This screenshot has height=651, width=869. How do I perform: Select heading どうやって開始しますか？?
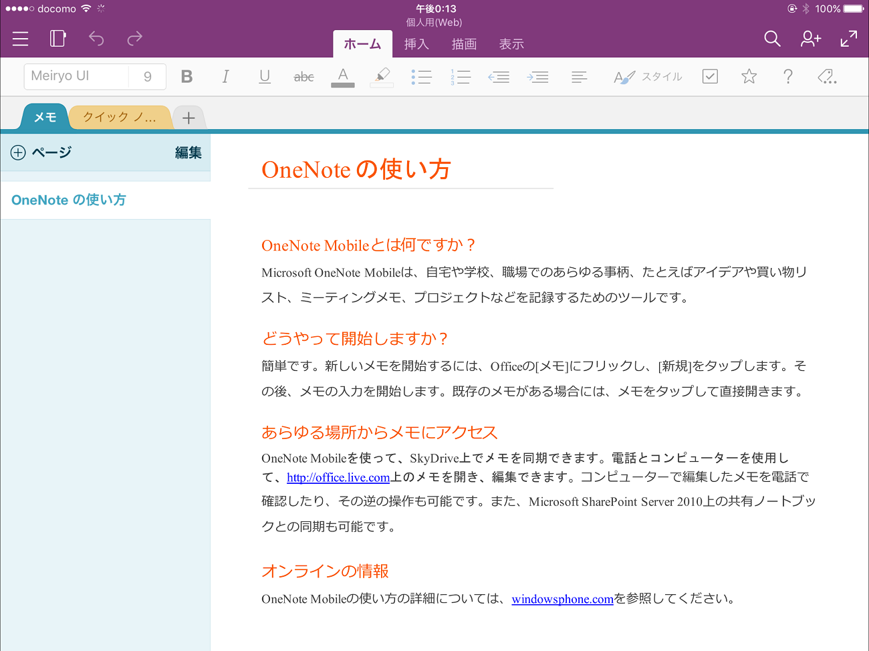355,339
